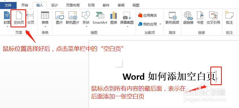The height and width of the screenshot is (108, 239).
Task: Insert a Picture (图片) from file
Action: coord(59,18)
